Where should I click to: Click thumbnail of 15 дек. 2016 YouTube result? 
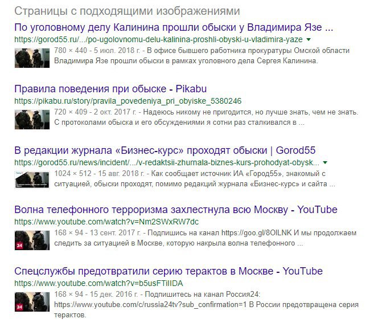coord(32,302)
